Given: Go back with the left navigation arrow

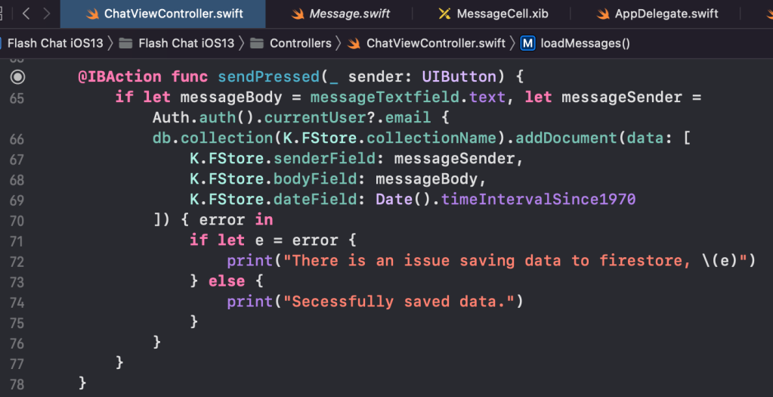Looking at the screenshot, I should (x=26, y=14).
